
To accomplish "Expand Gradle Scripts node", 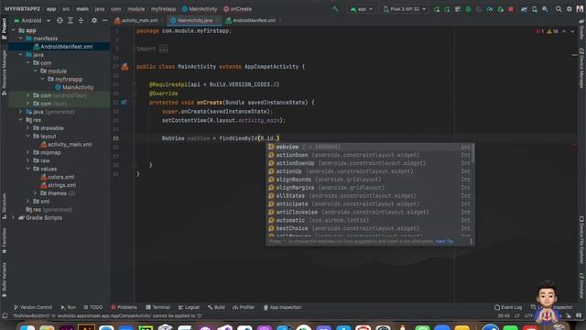I will pos(13,218).
